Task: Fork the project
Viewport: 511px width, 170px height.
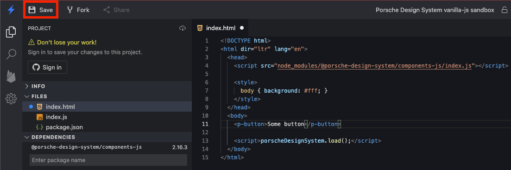Action: [x=78, y=10]
